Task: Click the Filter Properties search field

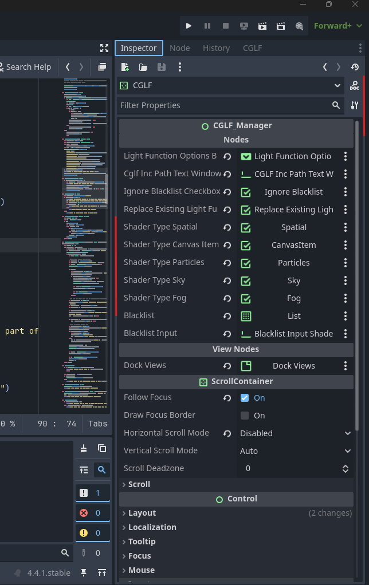Action: coord(223,105)
